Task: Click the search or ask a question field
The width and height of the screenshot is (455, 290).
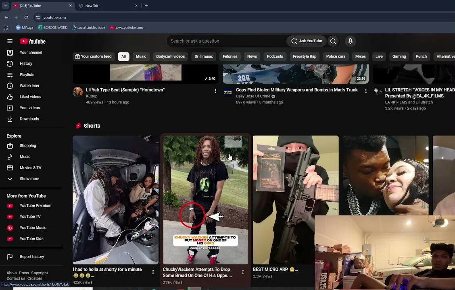Action: [226, 41]
